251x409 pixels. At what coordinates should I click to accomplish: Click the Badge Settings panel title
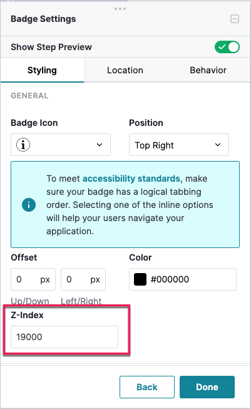coord(43,19)
